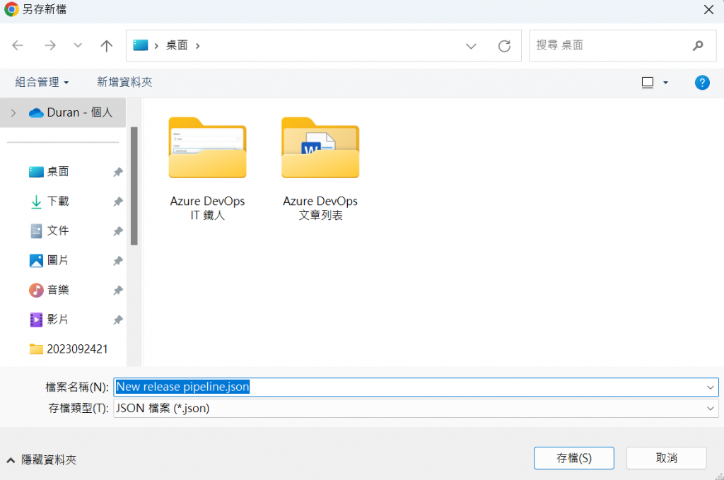Open view options dropdown arrow

665,83
